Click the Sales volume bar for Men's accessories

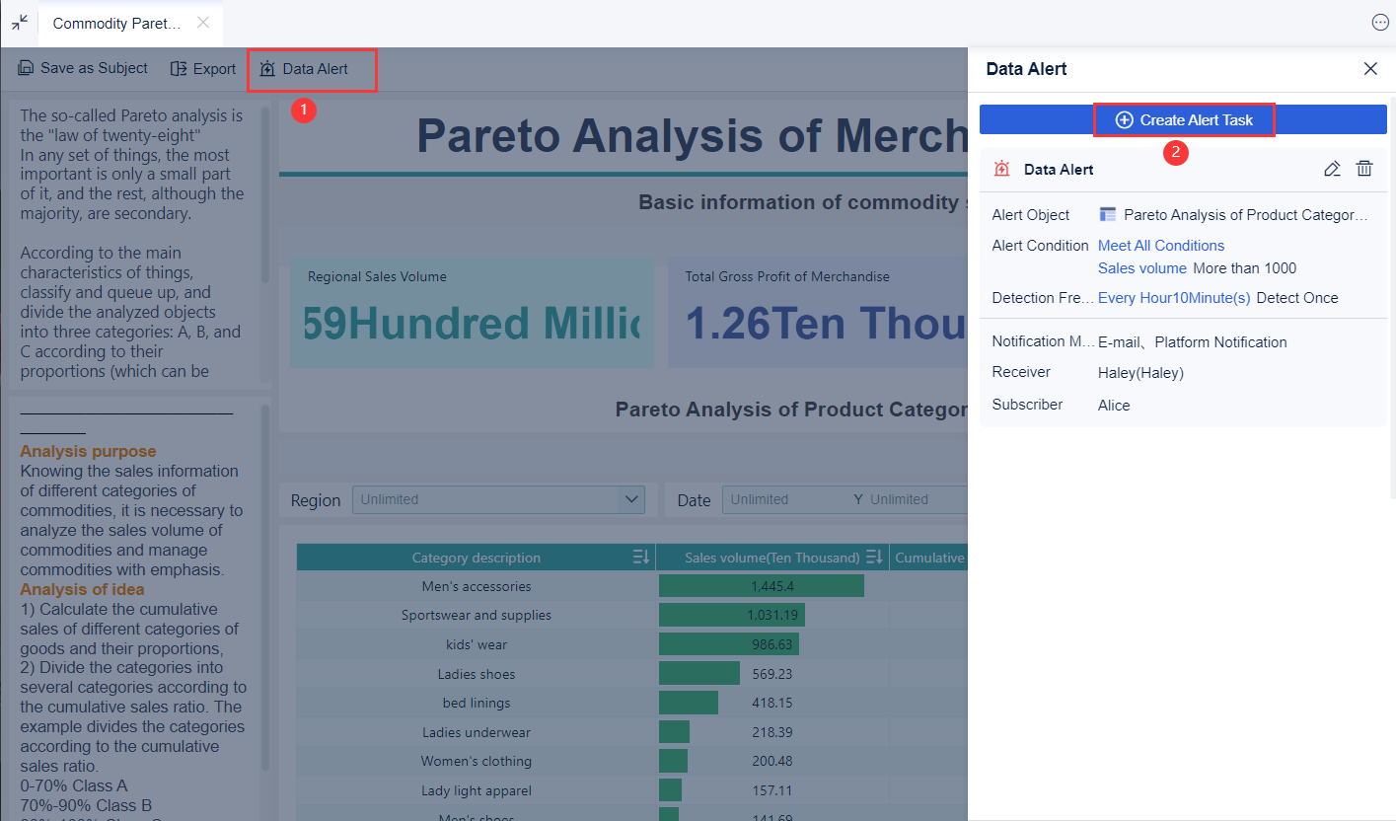(760, 585)
